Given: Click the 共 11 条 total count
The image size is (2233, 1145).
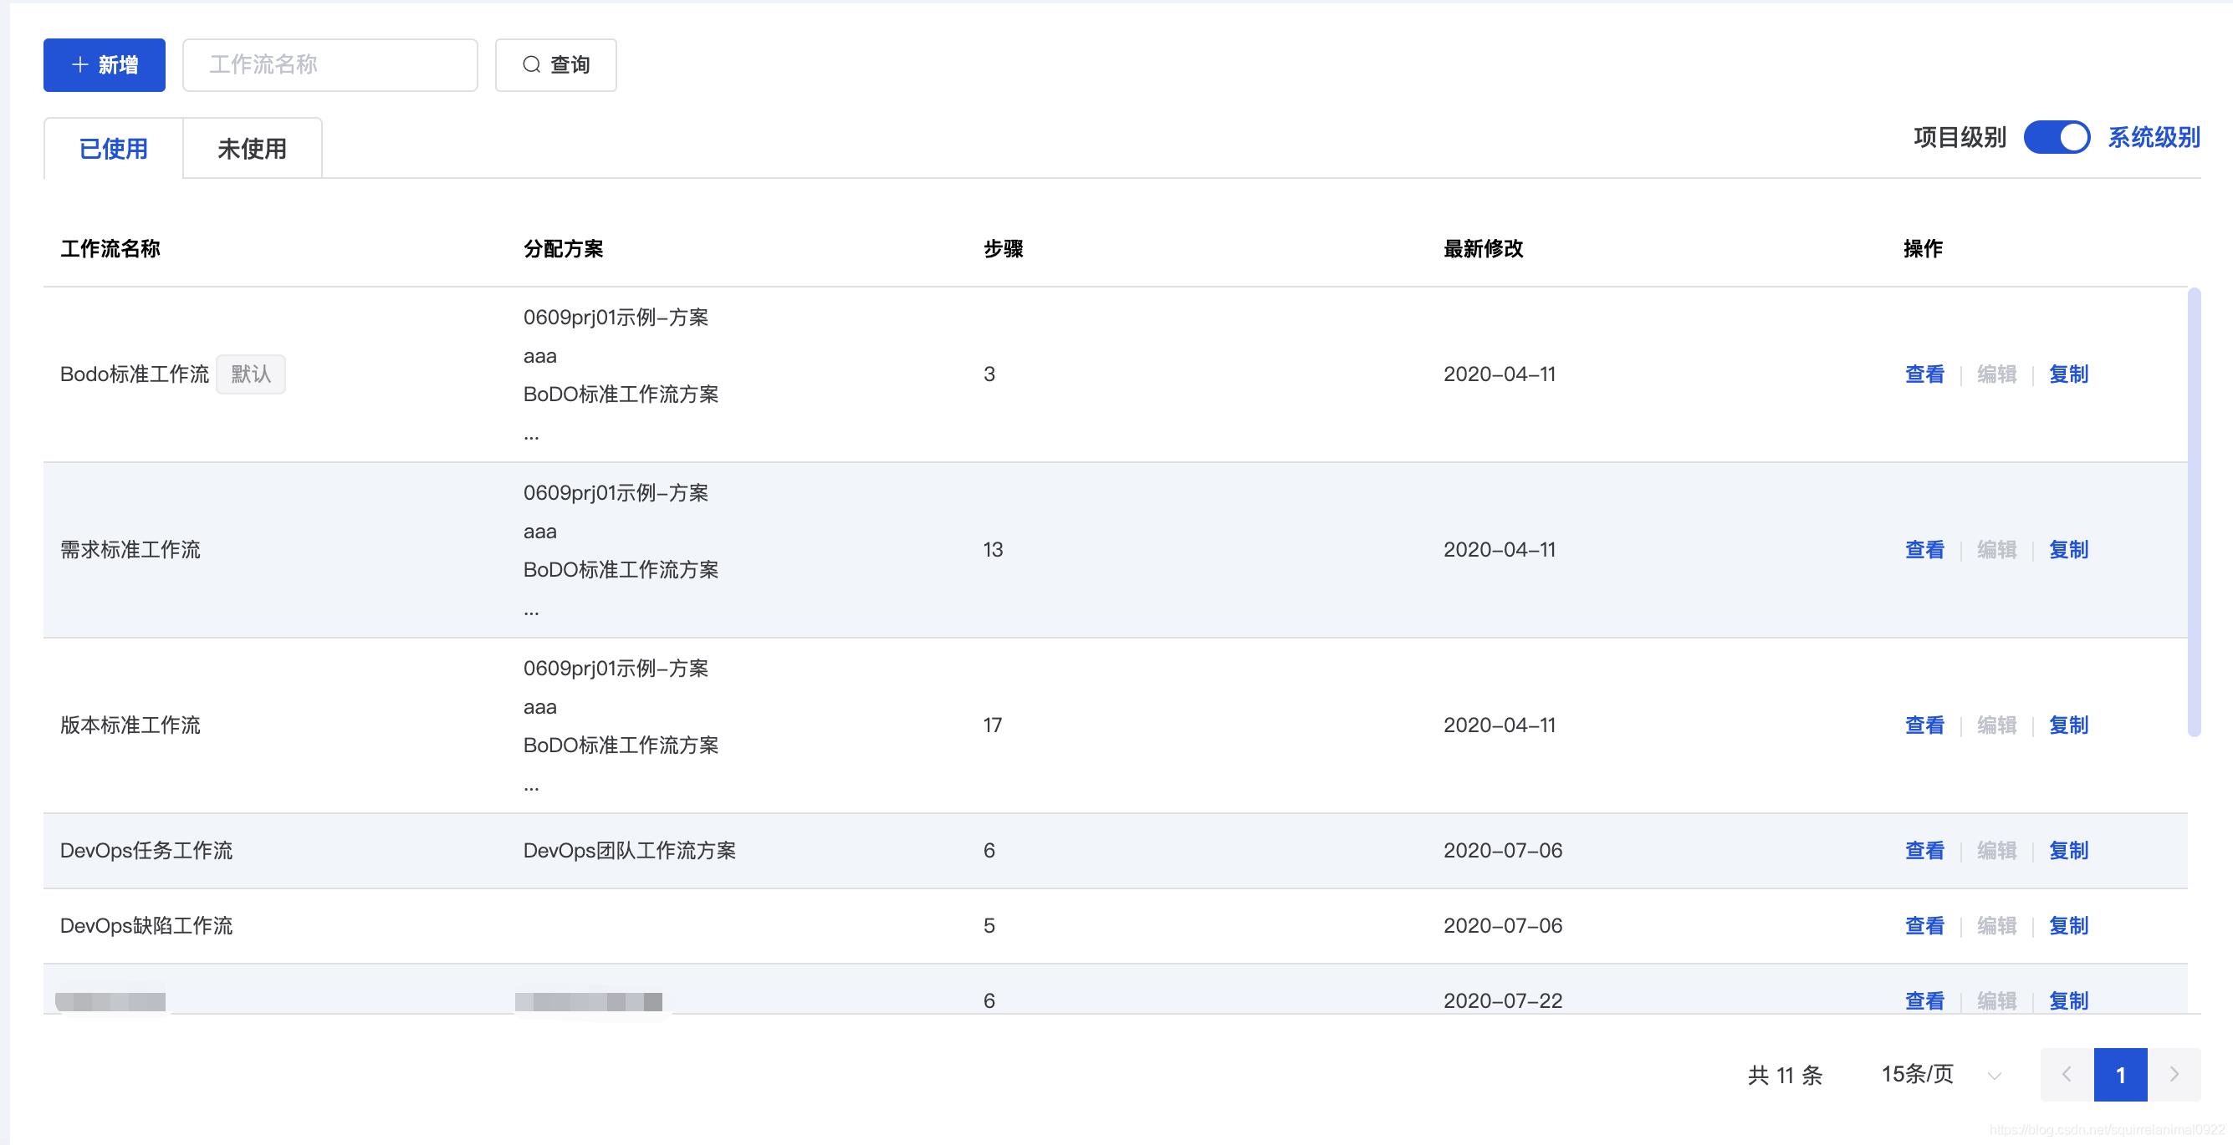Looking at the screenshot, I should (1785, 1075).
